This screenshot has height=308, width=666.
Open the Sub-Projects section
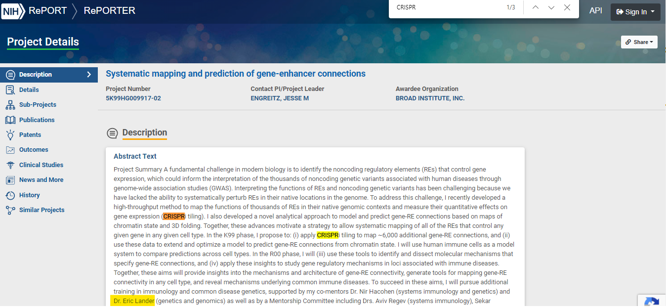click(x=38, y=105)
